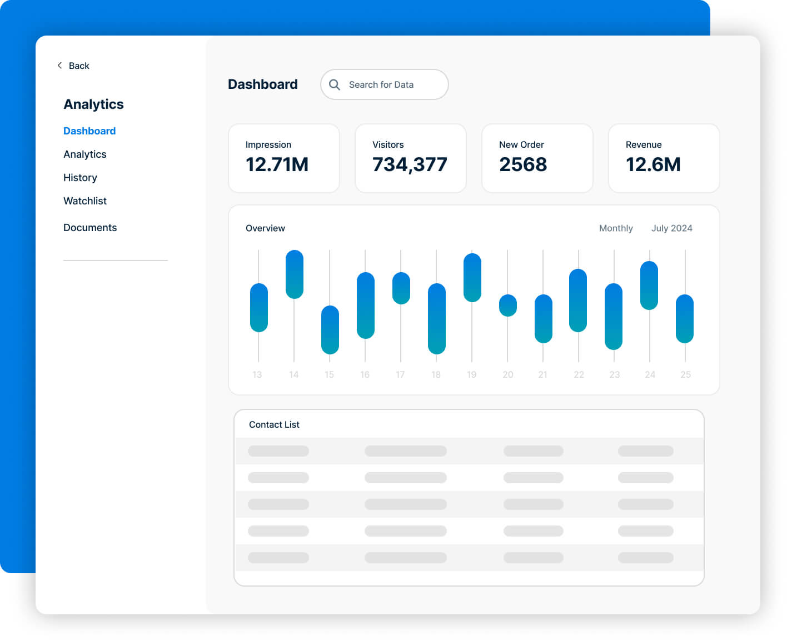This screenshot has height=641, width=787.
Task: Go to Analytics in the sidebar
Action: point(84,154)
